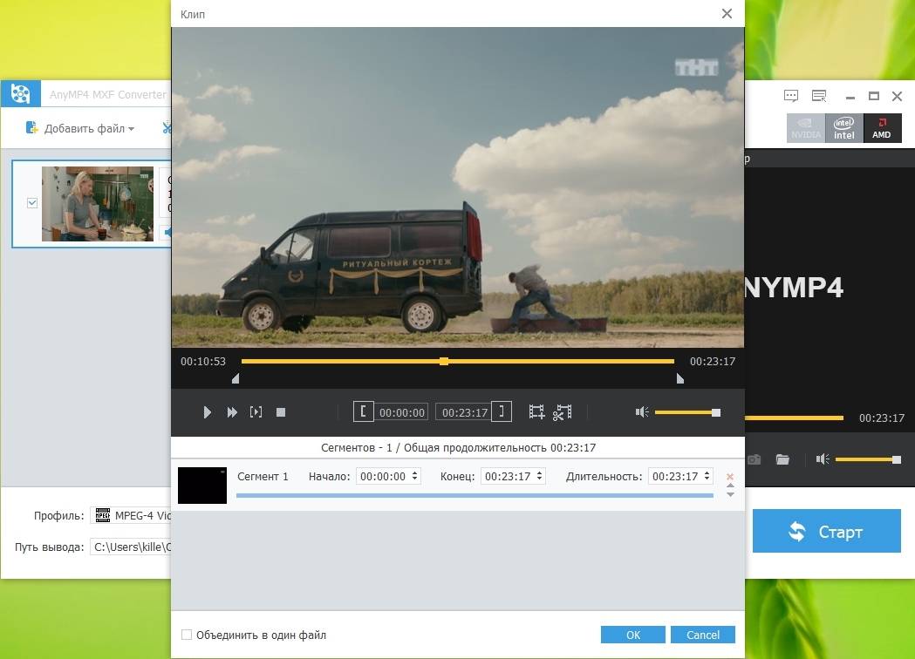The height and width of the screenshot is (659, 915).
Task: Close the Клип dialog
Action: [727, 13]
